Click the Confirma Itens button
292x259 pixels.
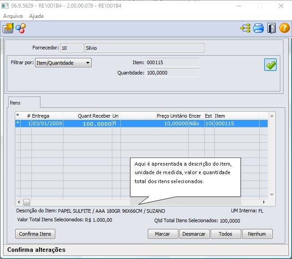coord(35,234)
